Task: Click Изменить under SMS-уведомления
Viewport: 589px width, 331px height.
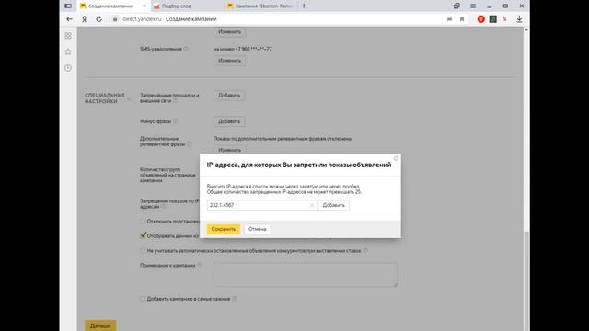Action: pyautogui.click(x=229, y=61)
